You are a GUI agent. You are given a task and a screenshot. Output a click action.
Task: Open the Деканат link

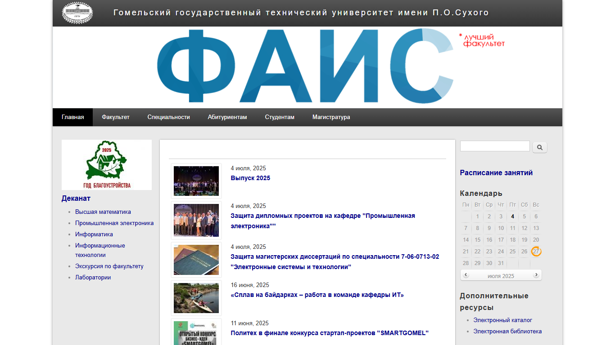coord(76,198)
